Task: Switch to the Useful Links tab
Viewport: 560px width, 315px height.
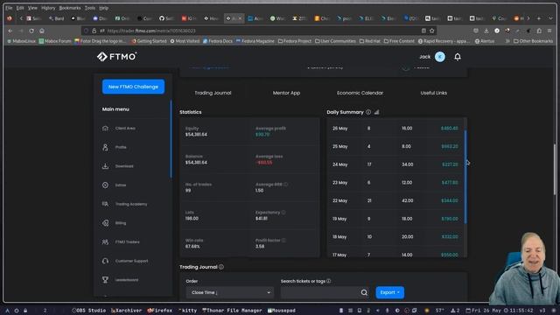Action: tap(434, 93)
